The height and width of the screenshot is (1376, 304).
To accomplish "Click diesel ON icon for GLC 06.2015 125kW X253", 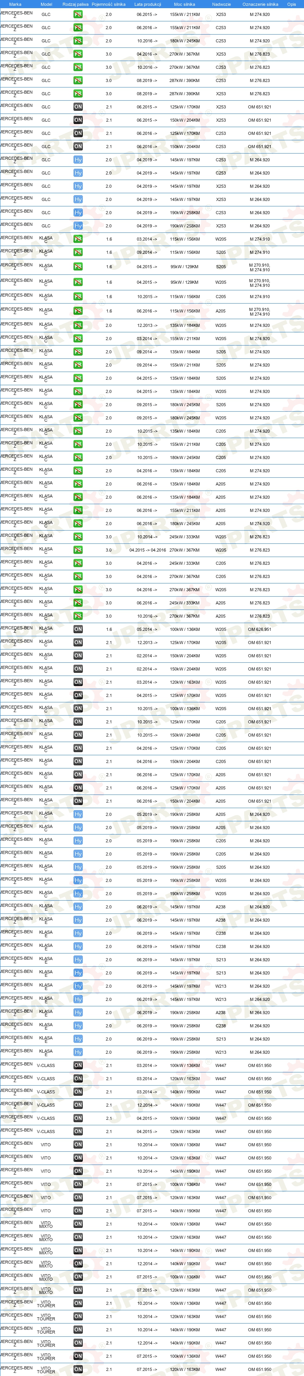I will pyautogui.click(x=78, y=107).
